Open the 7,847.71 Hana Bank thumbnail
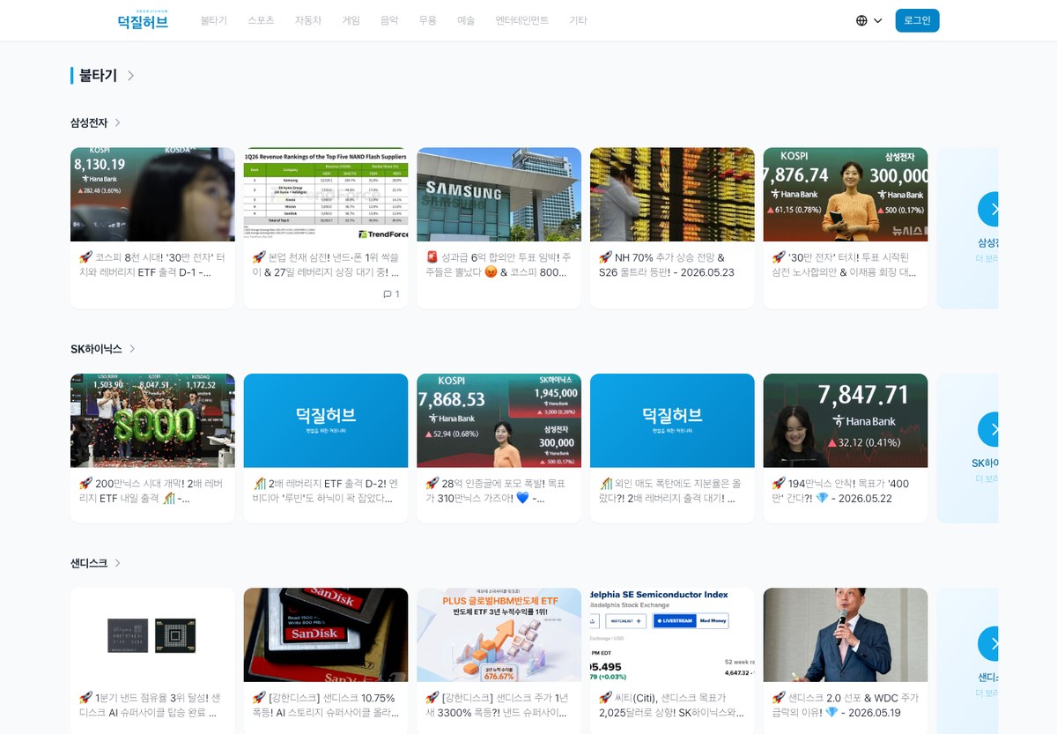This screenshot has height=734, width=1057. point(846,420)
